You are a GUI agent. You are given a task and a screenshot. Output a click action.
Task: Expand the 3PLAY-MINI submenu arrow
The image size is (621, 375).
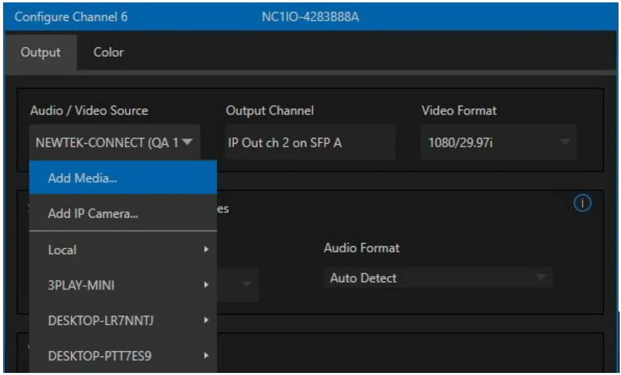tap(207, 285)
